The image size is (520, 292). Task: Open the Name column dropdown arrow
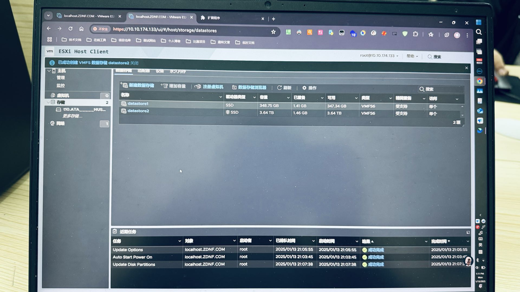click(x=220, y=97)
